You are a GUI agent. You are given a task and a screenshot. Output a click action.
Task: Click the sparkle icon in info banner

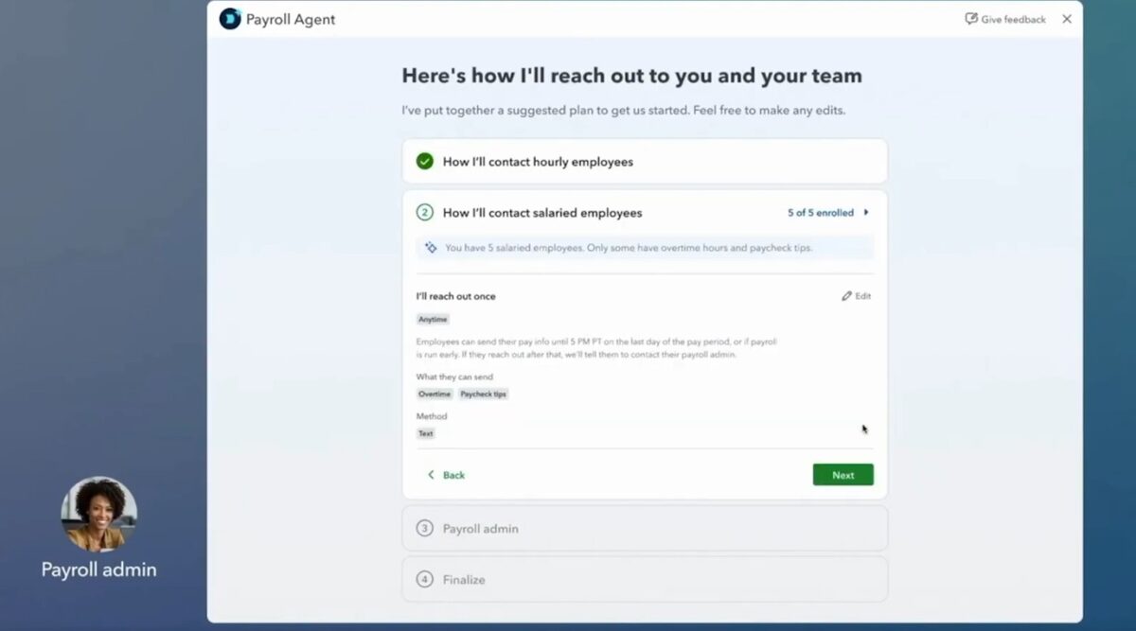coord(431,248)
